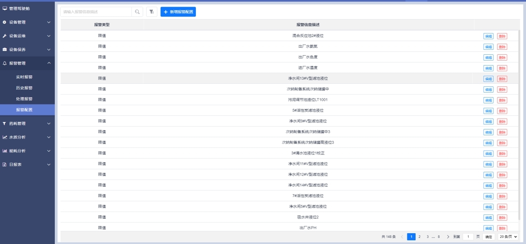Click the 报警管理 bell icon
The image size is (526, 244).
coord(5,63)
